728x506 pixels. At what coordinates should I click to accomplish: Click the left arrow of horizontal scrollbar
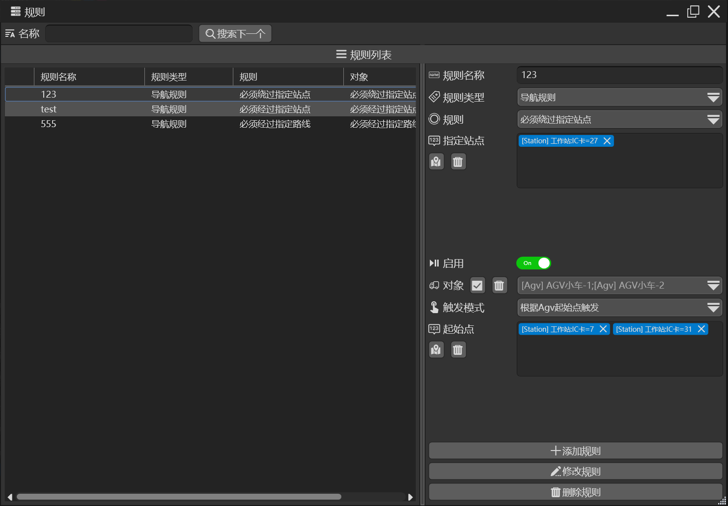click(x=9, y=497)
